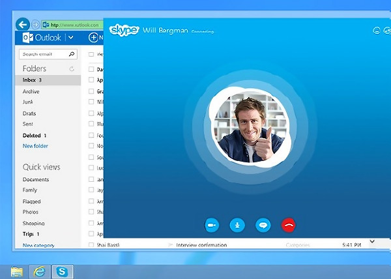The height and width of the screenshot is (279, 391).
Task: Click the down chevron below the email list
Action: [372, 241]
